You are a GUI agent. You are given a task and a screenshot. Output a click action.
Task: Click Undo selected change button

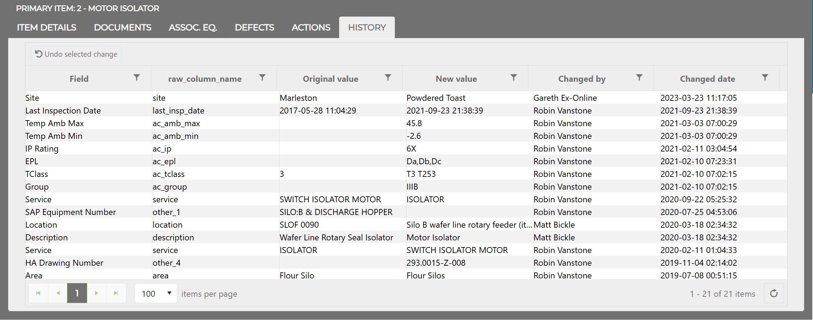(x=76, y=54)
